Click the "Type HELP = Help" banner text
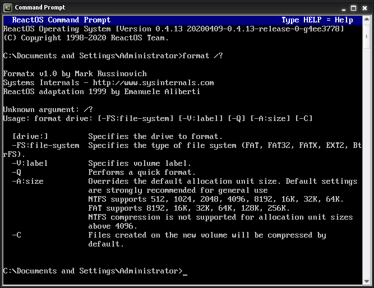 [317, 20]
